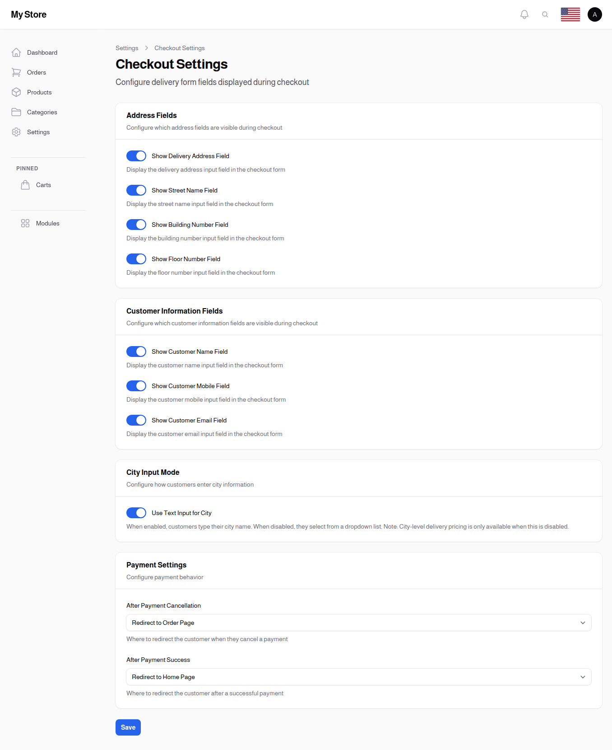Save the checkout settings
The image size is (612, 750).
point(128,727)
